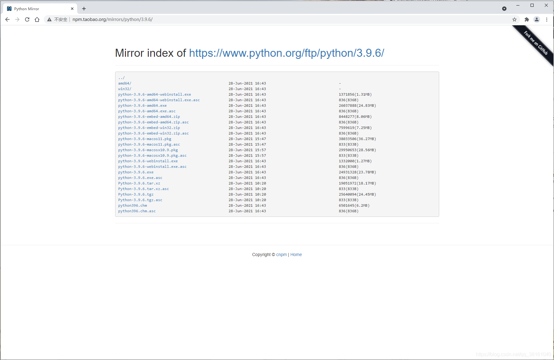
Task: Click the size text 38033506(36.27MB)
Action: point(357,139)
